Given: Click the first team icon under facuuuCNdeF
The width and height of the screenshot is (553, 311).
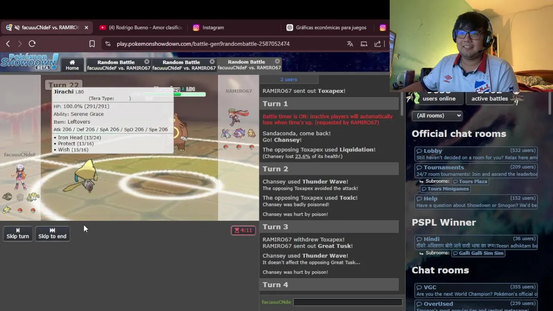Looking at the screenshot, I should [x=7, y=197].
